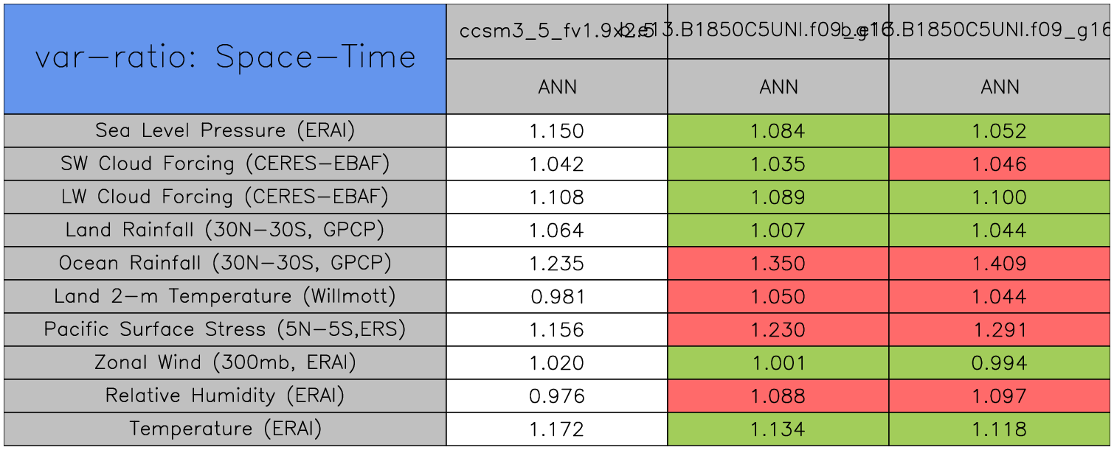This screenshot has height=450, width=1114.
Task: Open the Zonal Wind (300mb, ERAI) row
Action: pyautogui.click(x=225, y=362)
